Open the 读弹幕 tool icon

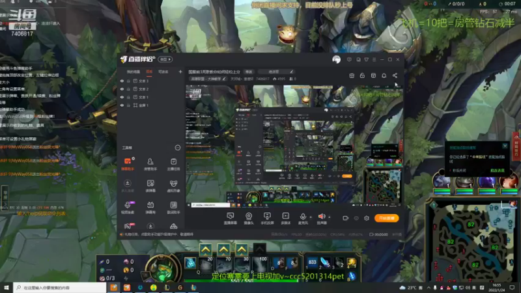click(x=150, y=186)
